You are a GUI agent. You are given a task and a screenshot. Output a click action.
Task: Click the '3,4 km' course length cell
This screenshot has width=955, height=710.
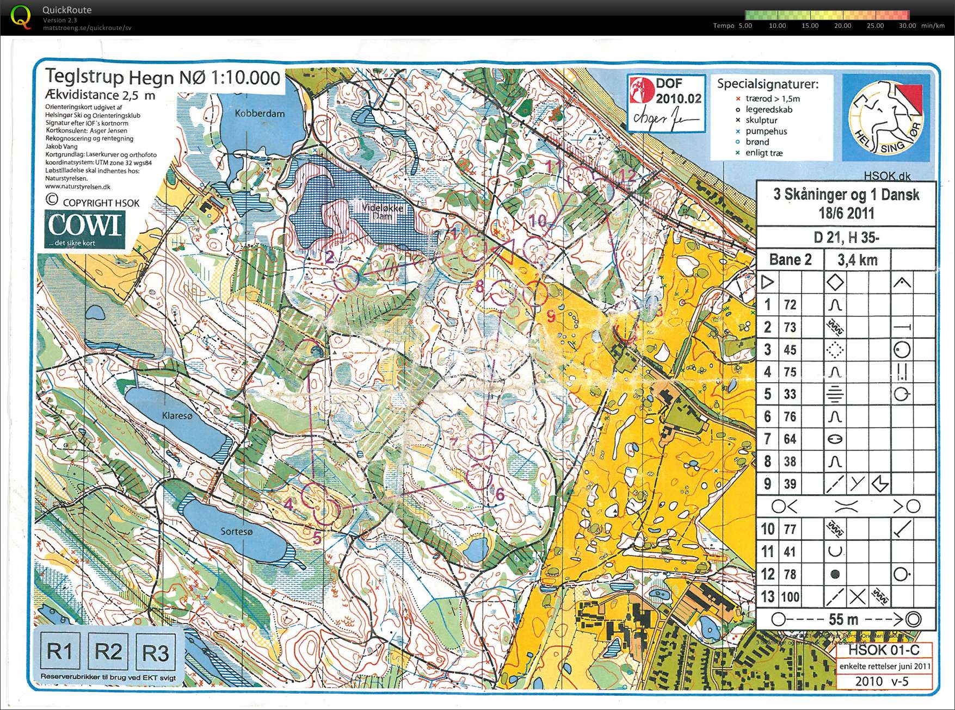point(858,260)
